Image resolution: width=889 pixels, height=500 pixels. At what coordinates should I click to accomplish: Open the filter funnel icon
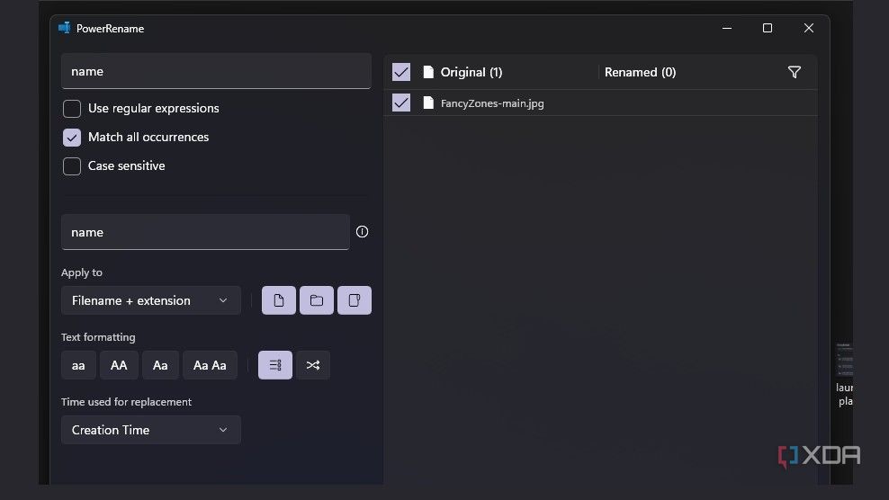coord(795,72)
